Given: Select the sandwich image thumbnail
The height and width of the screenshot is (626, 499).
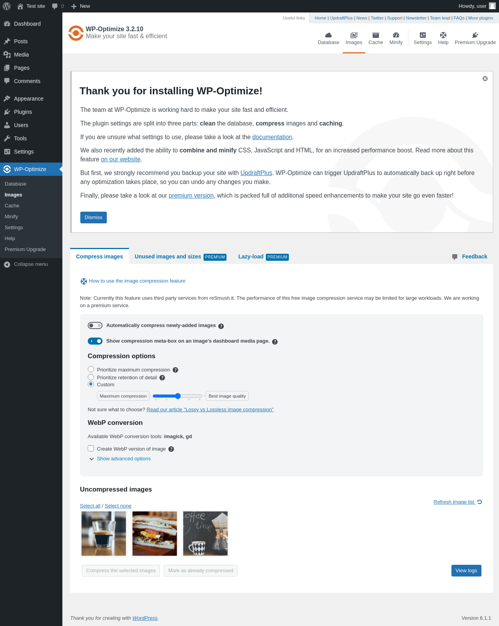Looking at the screenshot, I should (x=155, y=534).
